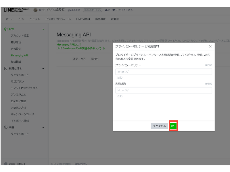230x172 pixels.
Task: Click the 利用規約 URL input field
Action: 164,90
